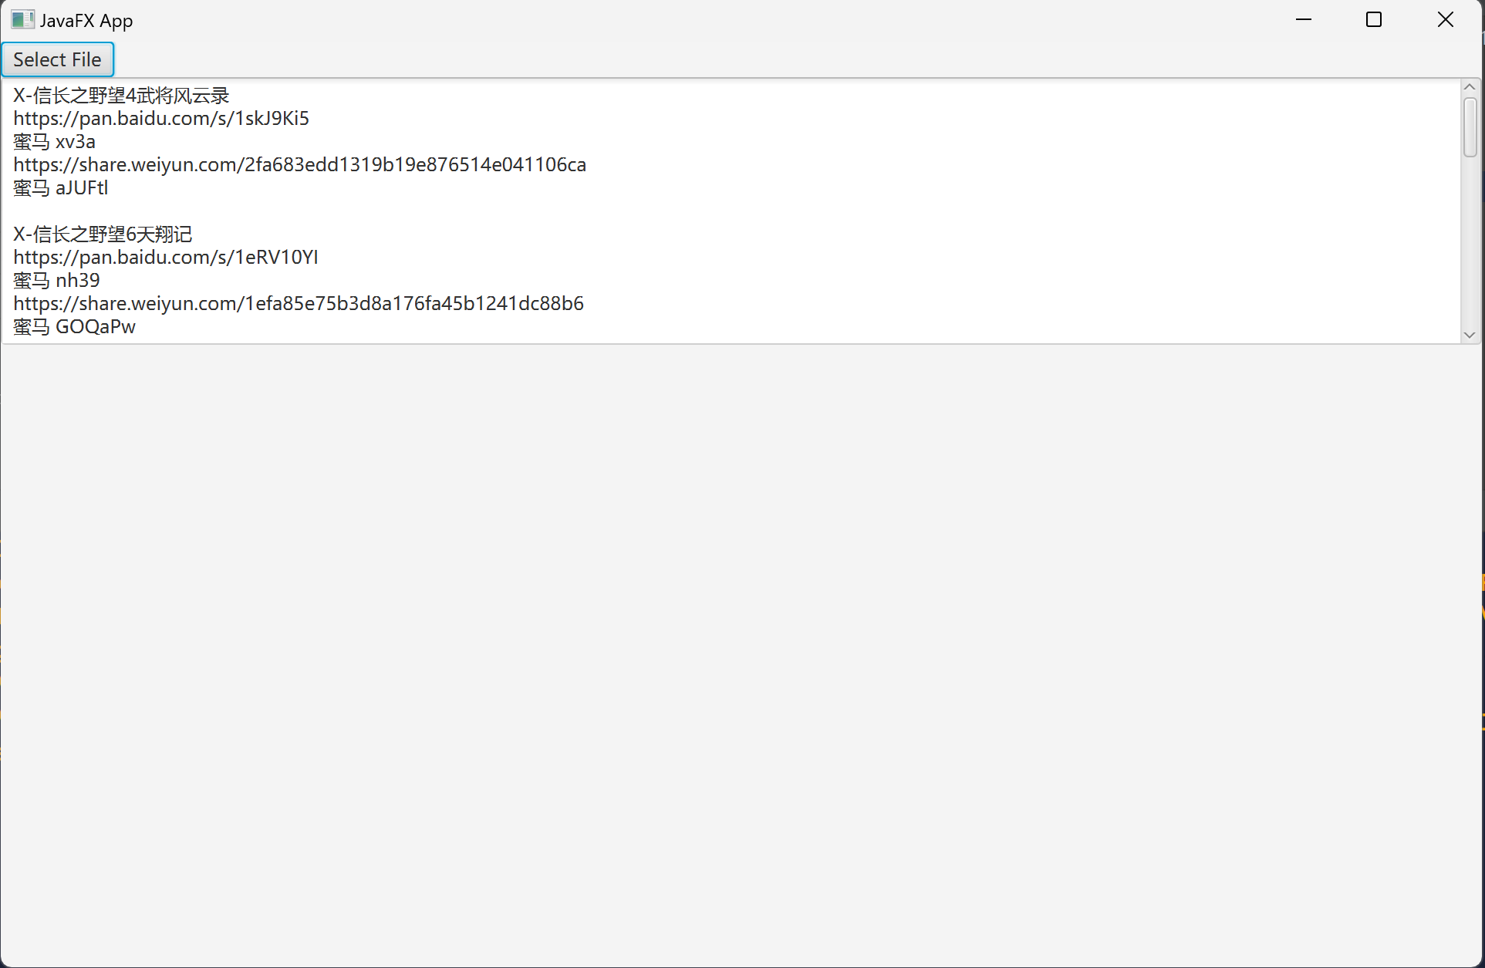Click the line containing xv3a
Screen dimensions: 1485x968
pos(55,142)
